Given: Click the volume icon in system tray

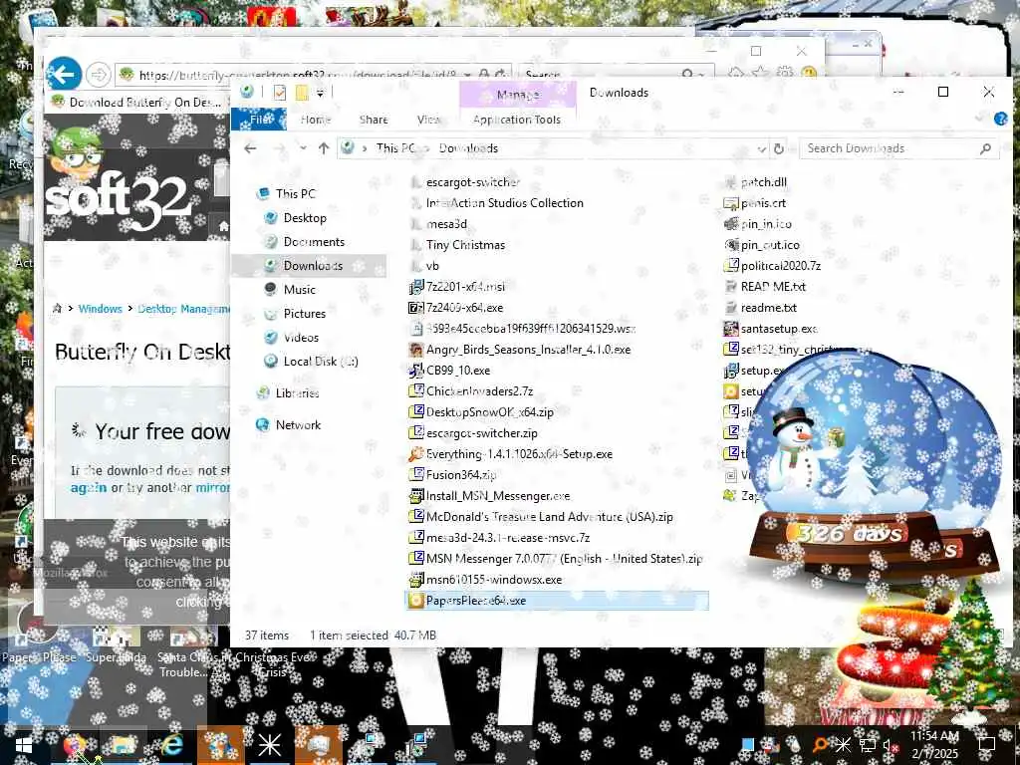Looking at the screenshot, I should tap(889, 745).
